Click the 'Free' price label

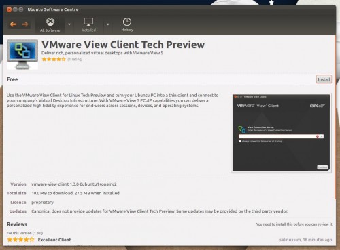click(x=12, y=79)
